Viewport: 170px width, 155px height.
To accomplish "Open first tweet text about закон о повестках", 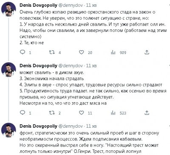I will (93, 27).
